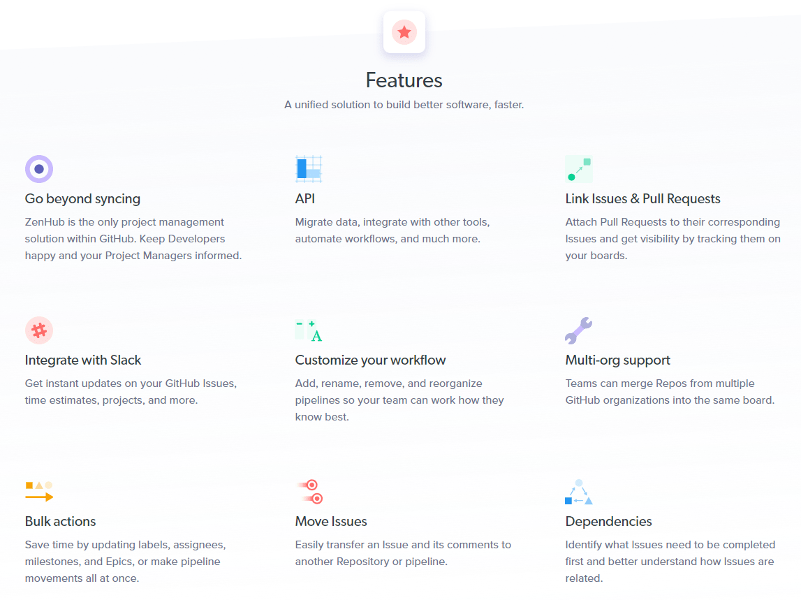Click the purple wrench Multi-org icon

(578, 330)
